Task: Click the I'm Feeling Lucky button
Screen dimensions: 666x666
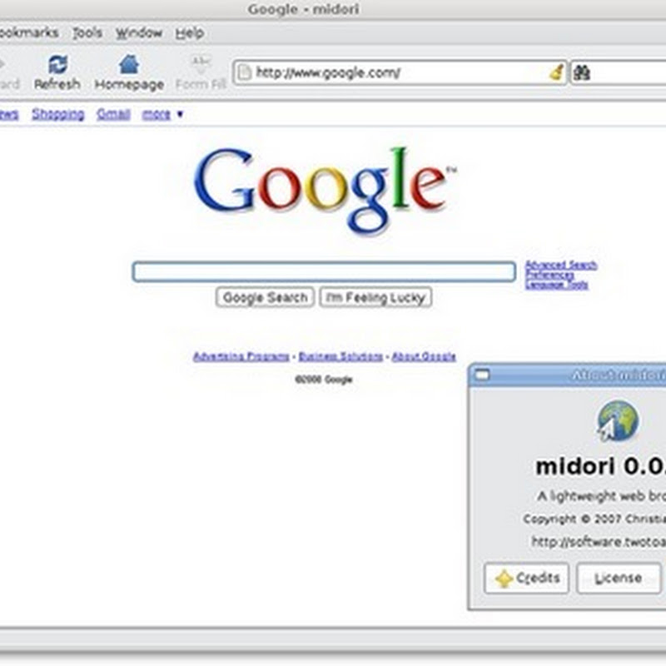Action: [375, 297]
